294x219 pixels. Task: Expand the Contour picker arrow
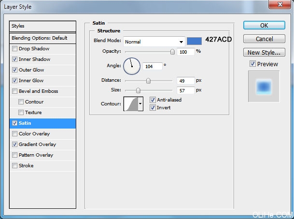pyautogui.click(x=140, y=103)
